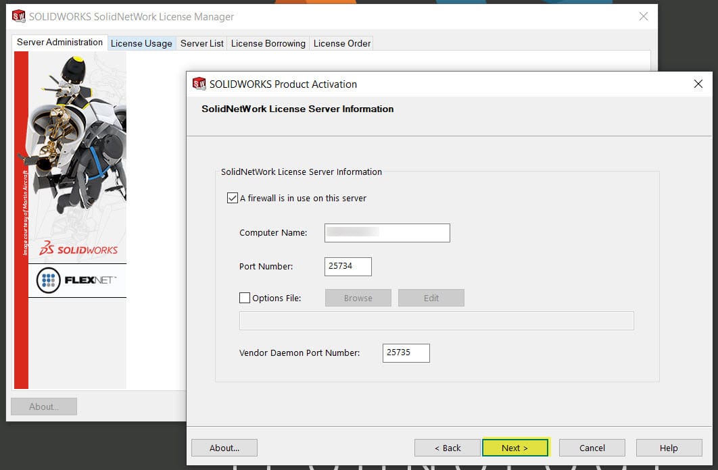The image size is (718, 470).
Task: Open the License Usage tab
Action: (x=141, y=43)
